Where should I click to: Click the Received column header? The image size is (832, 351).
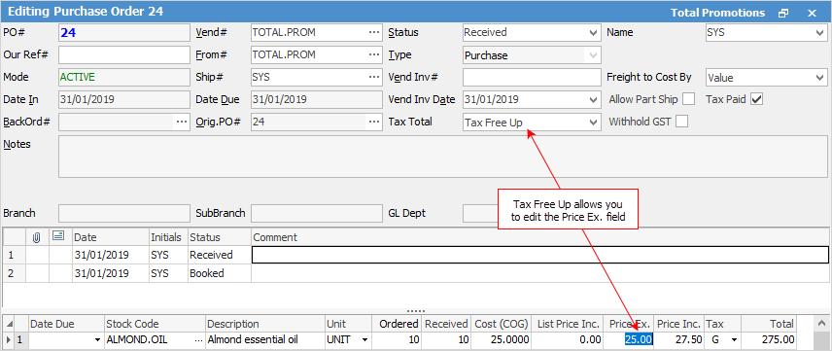[x=446, y=324]
